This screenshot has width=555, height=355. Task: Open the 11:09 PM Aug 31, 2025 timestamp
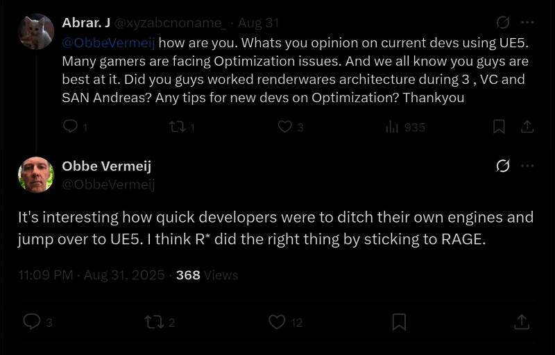92,275
